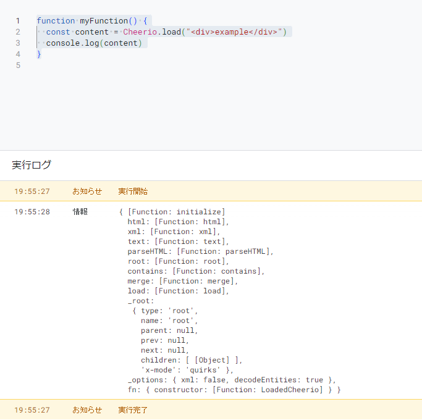Screen dimensions: 422x420
Task: Click 'contains: [Function: contains]' log line
Action: point(196,271)
